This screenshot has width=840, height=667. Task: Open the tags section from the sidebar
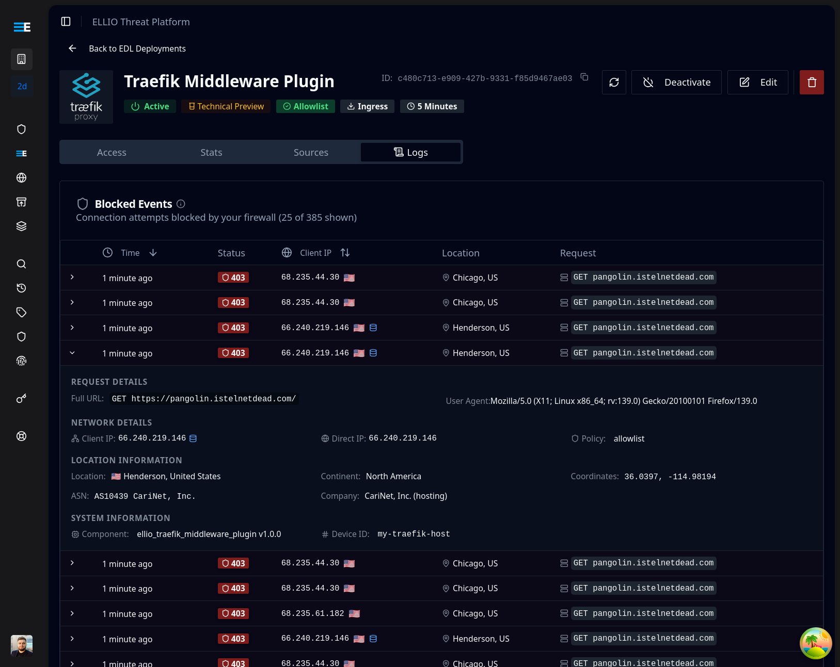tap(21, 312)
